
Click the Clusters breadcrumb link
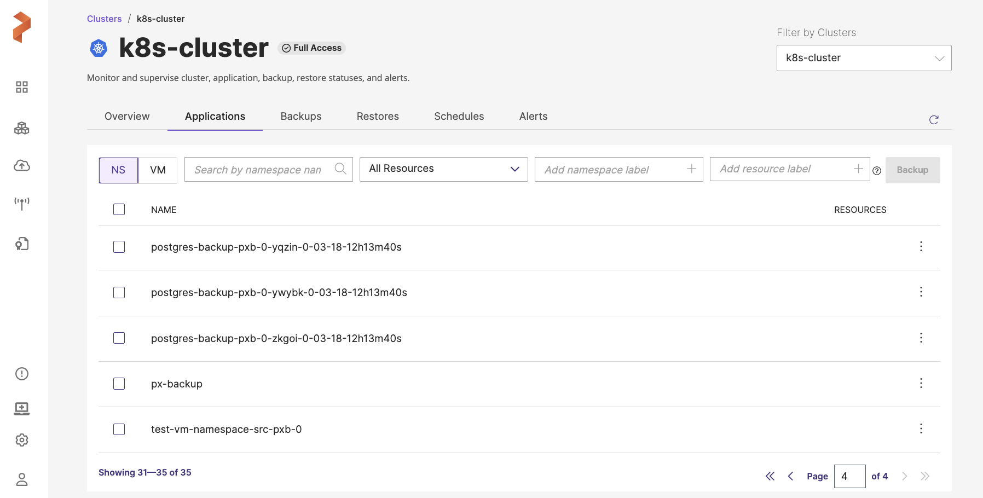click(104, 19)
